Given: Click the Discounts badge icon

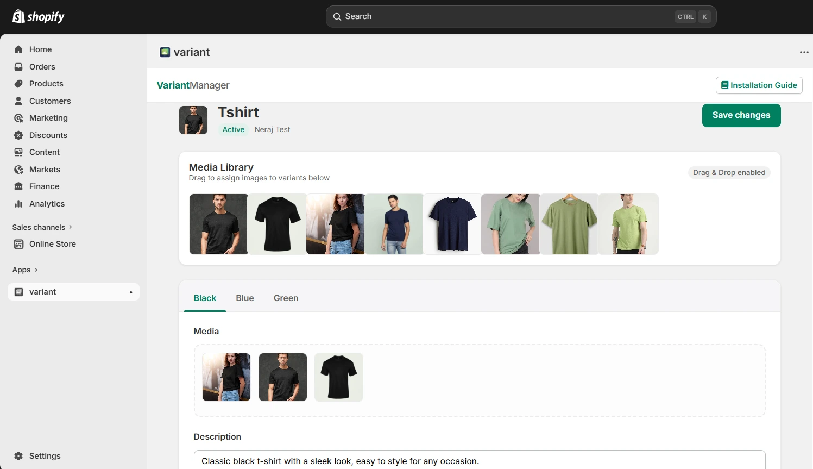Looking at the screenshot, I should point(18,135).
